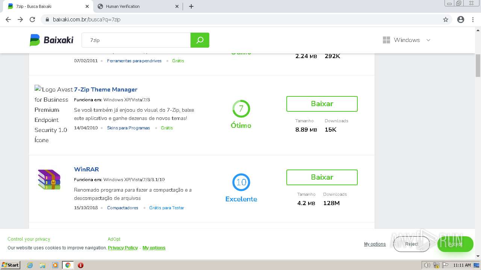Image resolution: width=481 pixels, height=270 pixels.
Task: Reload the page with the refresh icon
Action: tap(32, 19)
